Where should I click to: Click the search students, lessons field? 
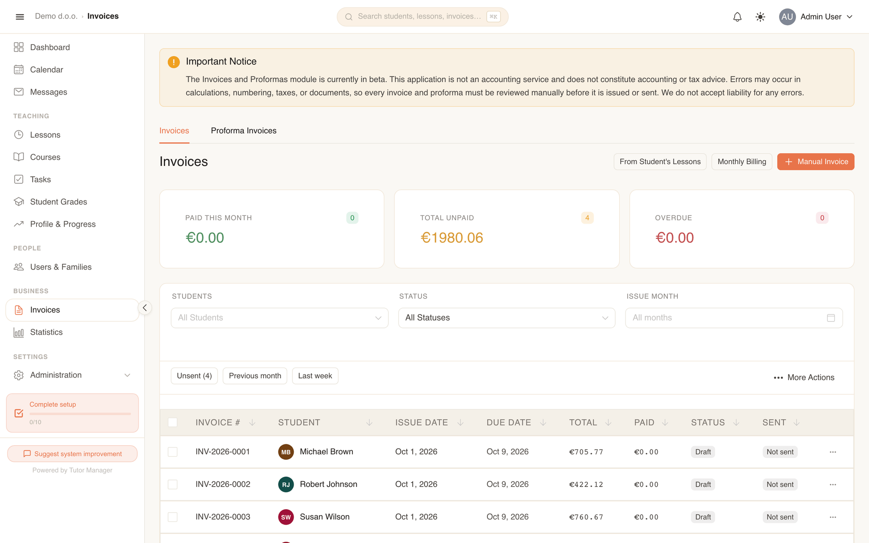(422, 17)
